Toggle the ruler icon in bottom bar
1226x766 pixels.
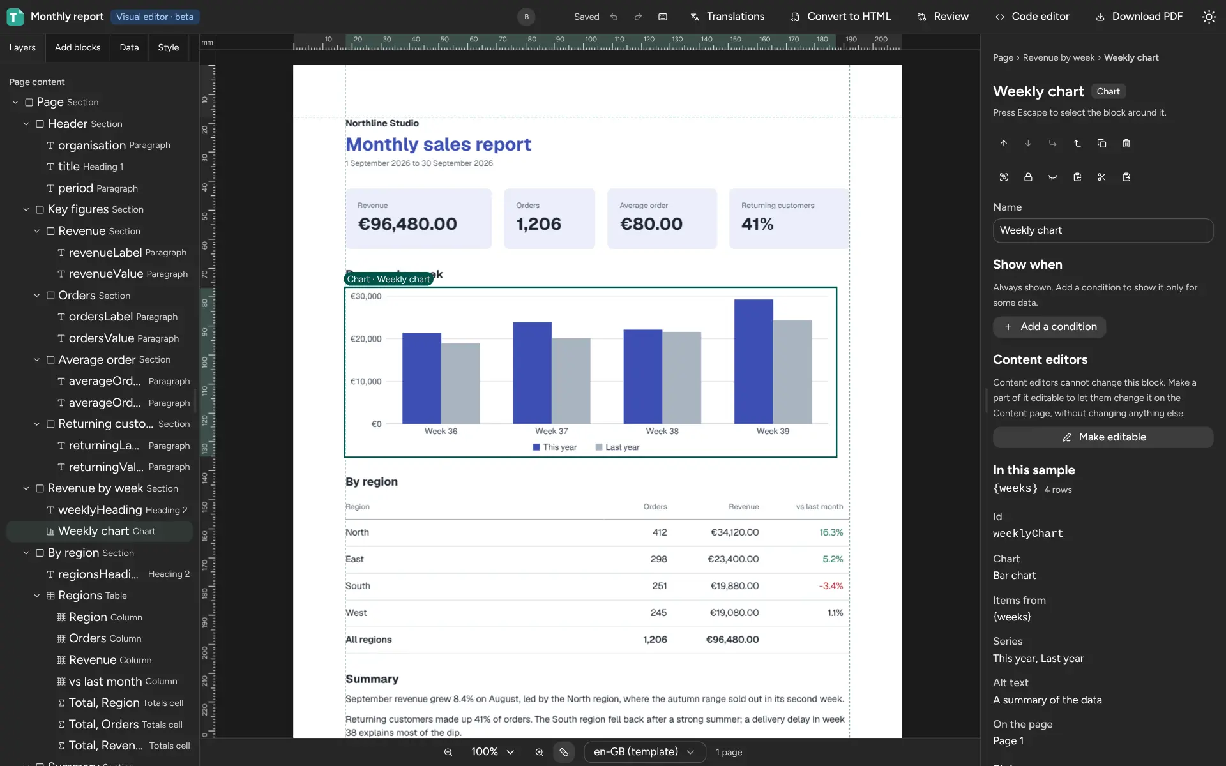pos(564,752)
